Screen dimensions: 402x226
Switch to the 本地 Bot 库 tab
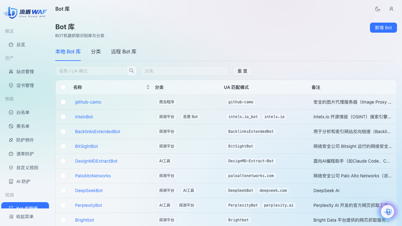[x=68, y=51]
